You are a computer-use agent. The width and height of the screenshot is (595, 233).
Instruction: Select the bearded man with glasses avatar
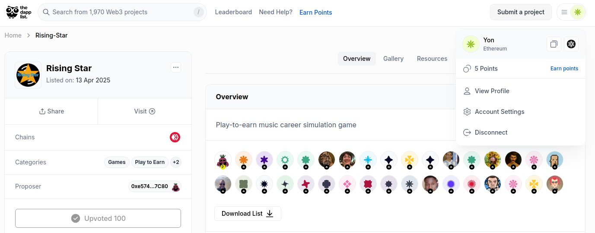tap(327, 160)
